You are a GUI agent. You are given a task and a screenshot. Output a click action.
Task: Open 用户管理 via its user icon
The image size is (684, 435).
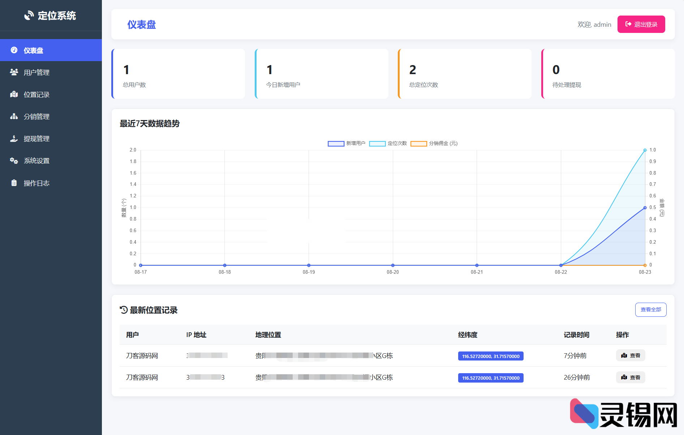[14, 72]
